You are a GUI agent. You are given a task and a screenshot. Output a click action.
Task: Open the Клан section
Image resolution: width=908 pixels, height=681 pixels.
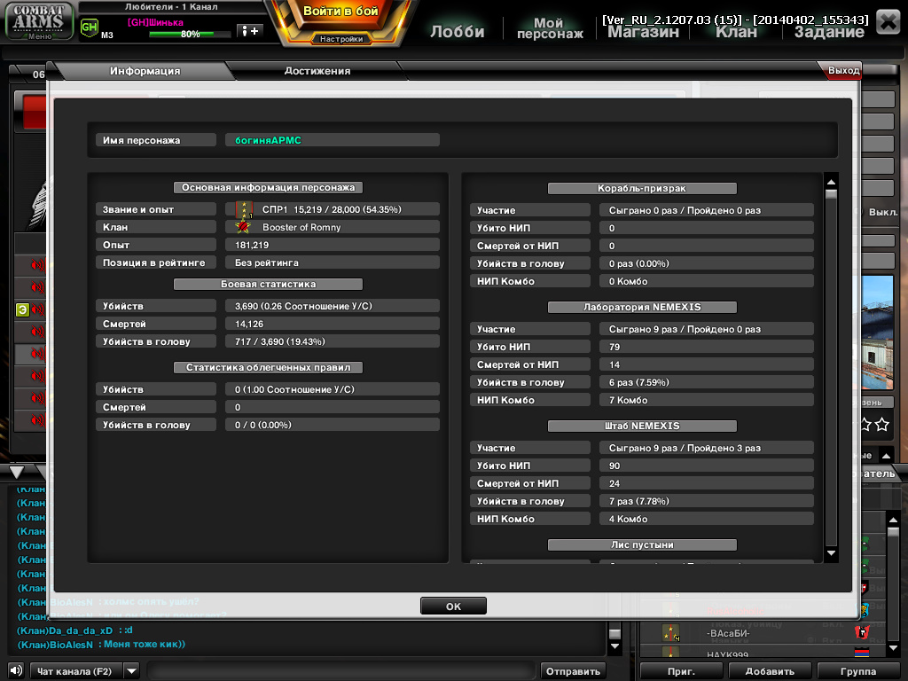736,32
